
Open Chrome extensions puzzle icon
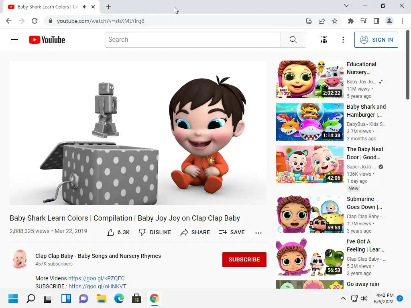point(350,21)
